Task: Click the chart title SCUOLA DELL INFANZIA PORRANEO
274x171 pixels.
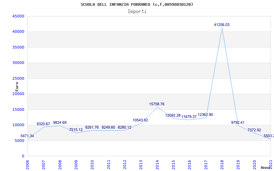Action: [x=137, y=4]
